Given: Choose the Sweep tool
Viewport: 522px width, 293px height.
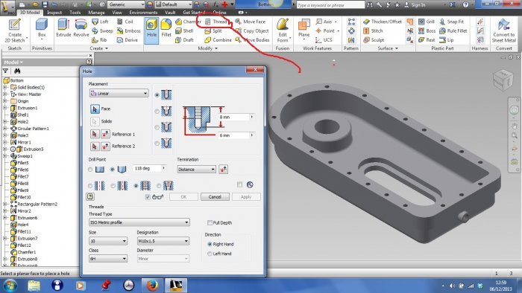Looking at the screenshot, I should (102, 30).
